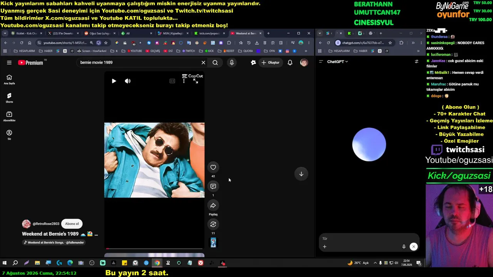The image size is (493, 277).
Task: Open the ChatGPT sidebar menu icon
Action: [x=321, y=62]
